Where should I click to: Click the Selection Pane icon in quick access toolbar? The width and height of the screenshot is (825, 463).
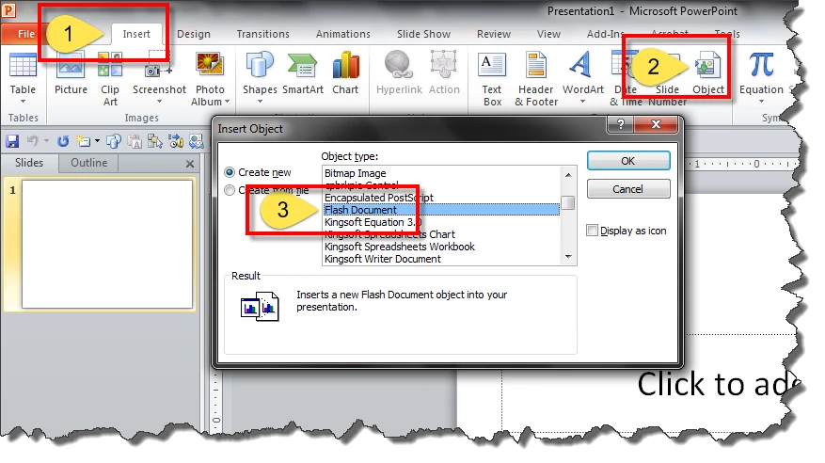click(x=154, y=141)
